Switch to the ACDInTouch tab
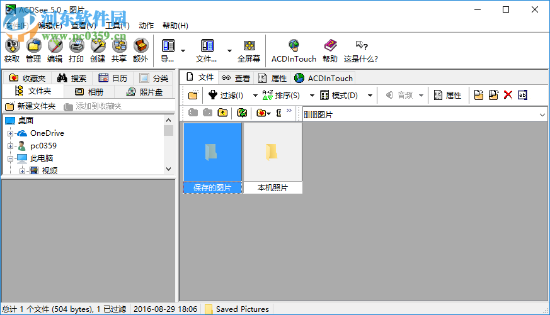 tap(323, 78)
